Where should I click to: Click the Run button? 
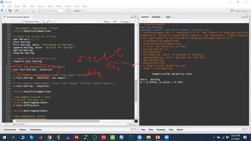tap(107, 22)
